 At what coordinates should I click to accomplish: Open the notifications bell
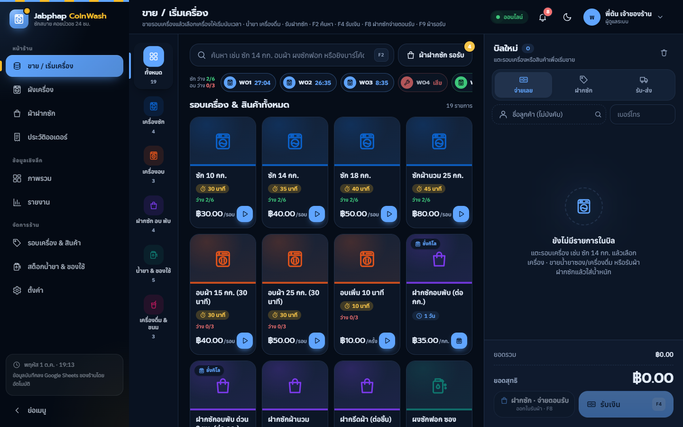(543, 17)
